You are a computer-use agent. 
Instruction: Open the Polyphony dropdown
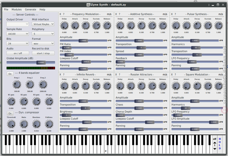[43, 34]
